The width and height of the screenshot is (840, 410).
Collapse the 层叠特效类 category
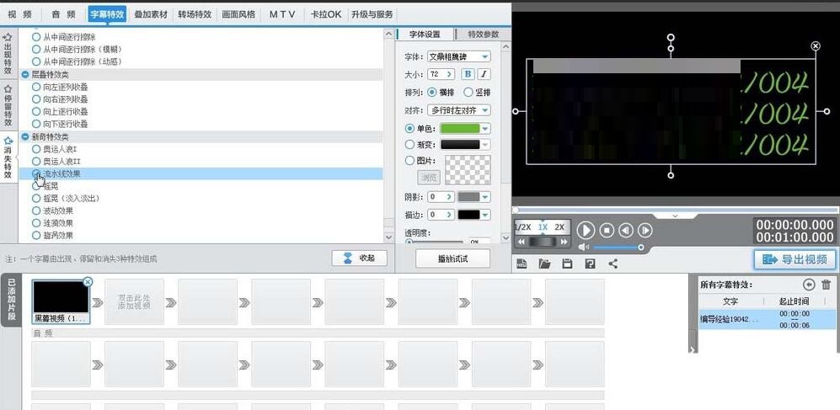(25, 74)
